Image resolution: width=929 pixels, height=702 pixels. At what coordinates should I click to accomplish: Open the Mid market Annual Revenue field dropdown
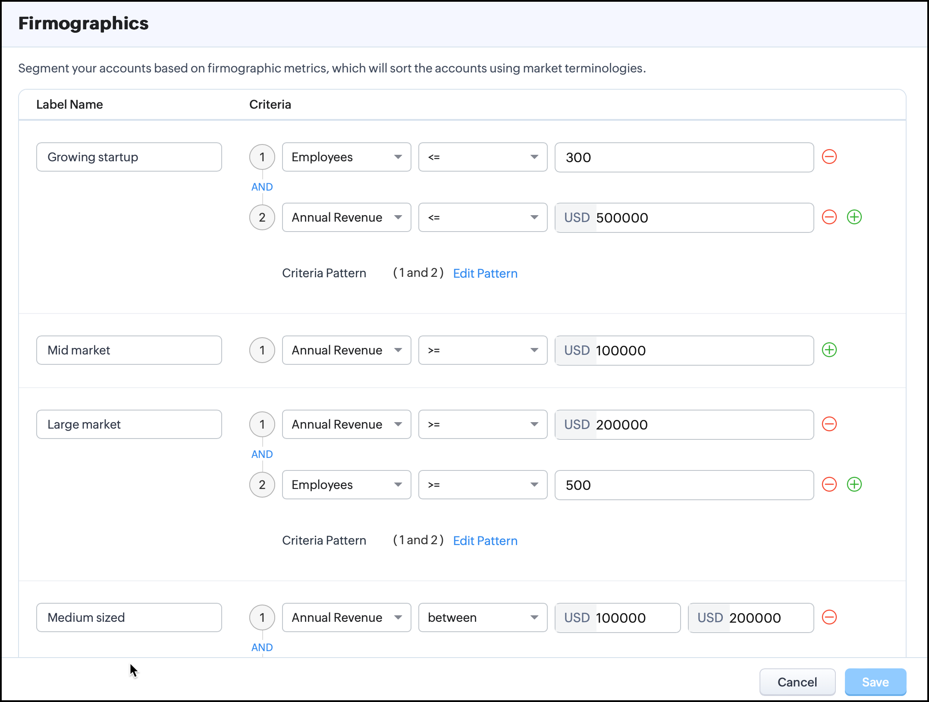[346, 350]
